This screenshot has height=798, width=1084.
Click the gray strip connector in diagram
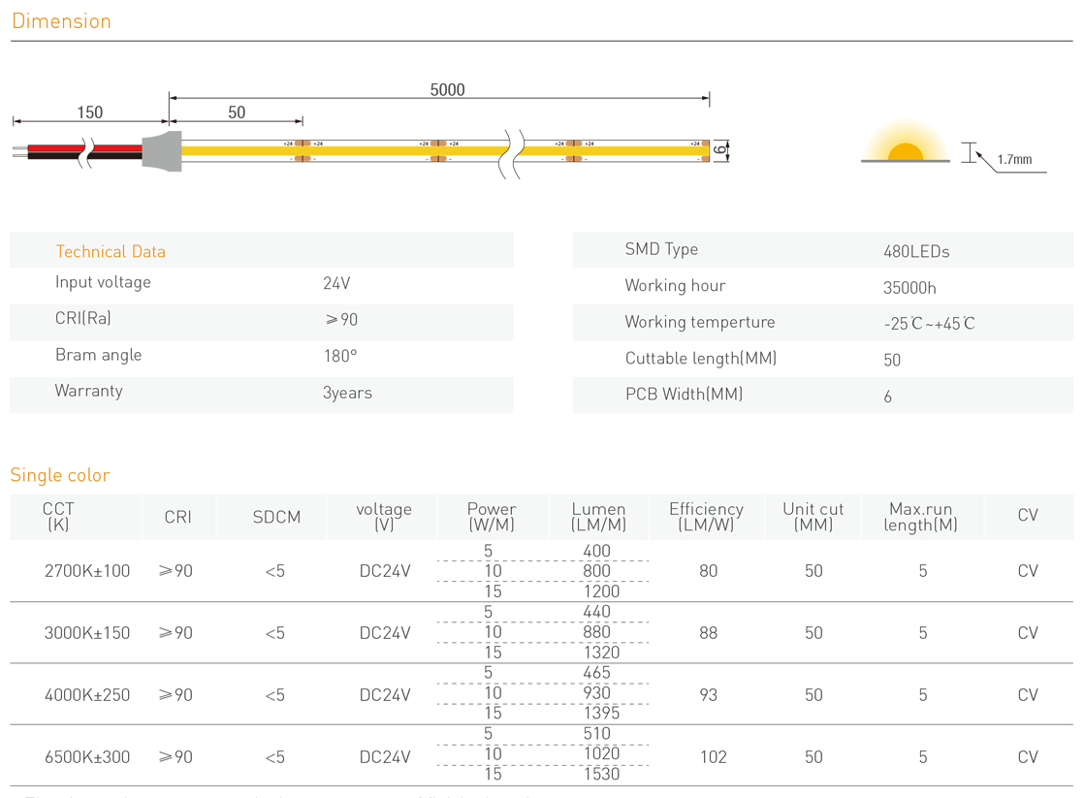(x=162, y=150)
